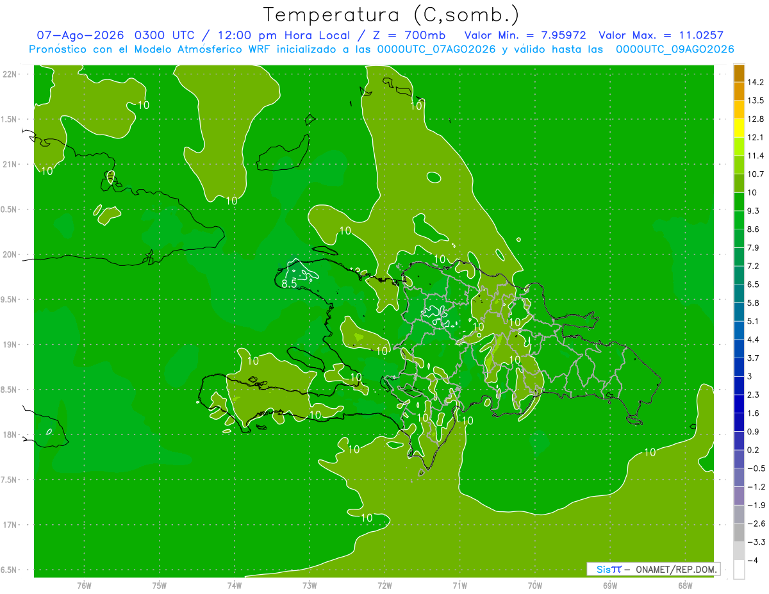Pick blue swatch between 4.4 and 3.7
769x594 pixels.
(739, 349)
